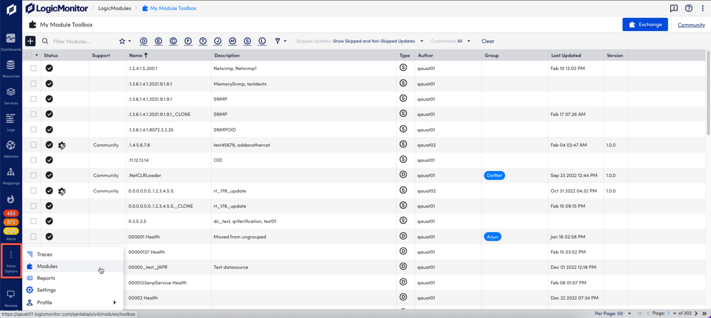This screenshot has width=711, height=318.
Task: Filter by LogSource type L icon
Action: point(262,41)
